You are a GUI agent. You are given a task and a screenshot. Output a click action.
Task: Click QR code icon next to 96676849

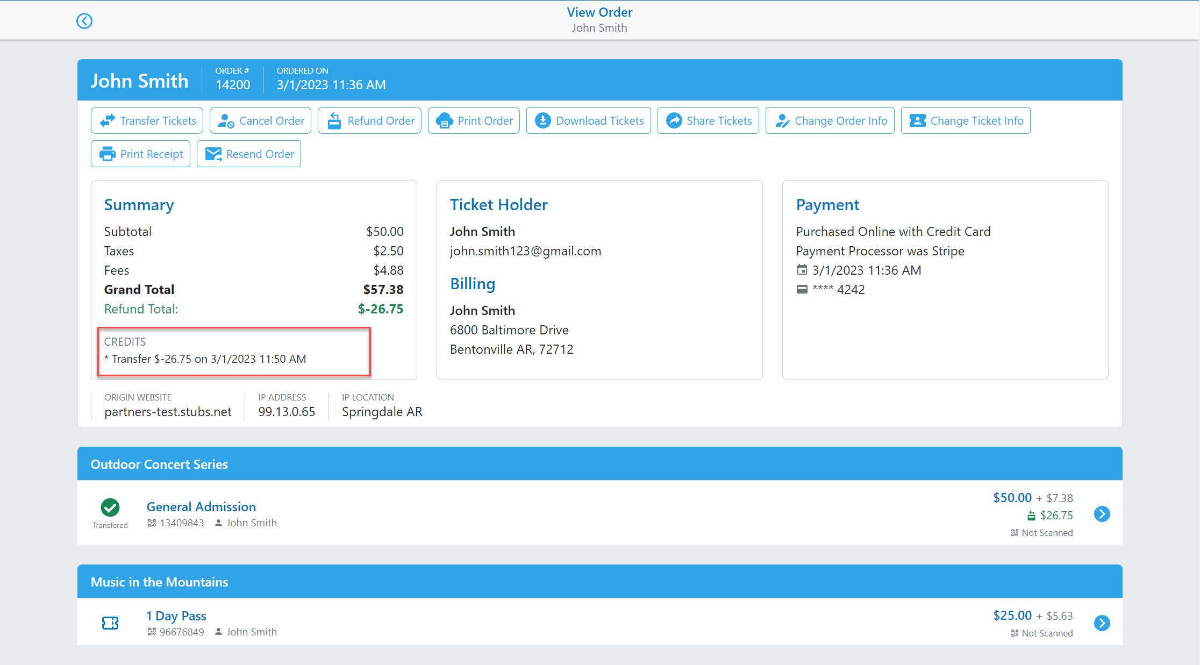pyautogui.click(x=152, y=632)
